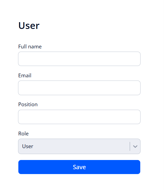
Task: Click the separator line beside the Role chevron
Action: pos(130,146)
